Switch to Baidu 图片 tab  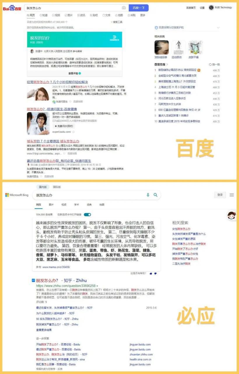pyautogui.click(x=68, y=15)
